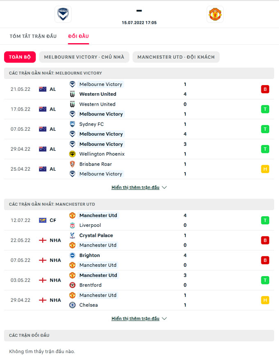Click the Brighton club icon in the 07.05.22 row
Image resolution: width=279 pixels, height=360 pixels.
pos(73,255)
